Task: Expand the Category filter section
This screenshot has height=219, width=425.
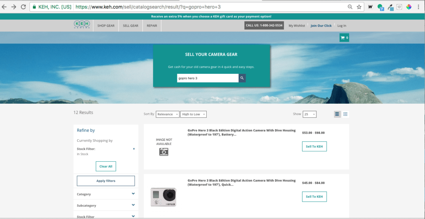Action: [106, 194]
